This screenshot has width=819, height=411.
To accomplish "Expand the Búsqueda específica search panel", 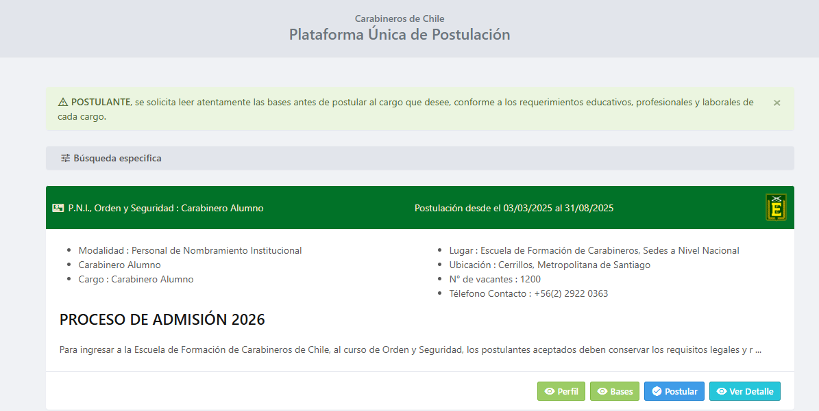I will (x=117, y=158).
